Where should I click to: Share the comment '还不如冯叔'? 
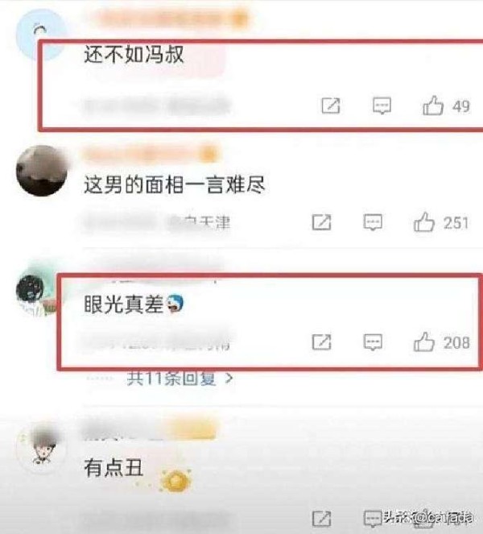pyautogui.click(x=331, y=106)
